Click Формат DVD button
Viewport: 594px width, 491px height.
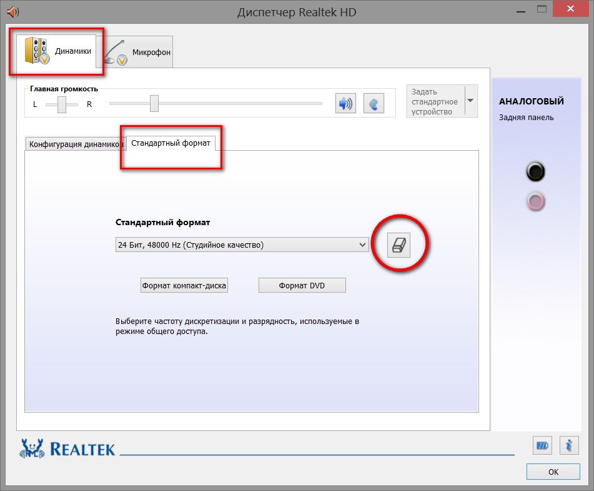pos(302,285)
